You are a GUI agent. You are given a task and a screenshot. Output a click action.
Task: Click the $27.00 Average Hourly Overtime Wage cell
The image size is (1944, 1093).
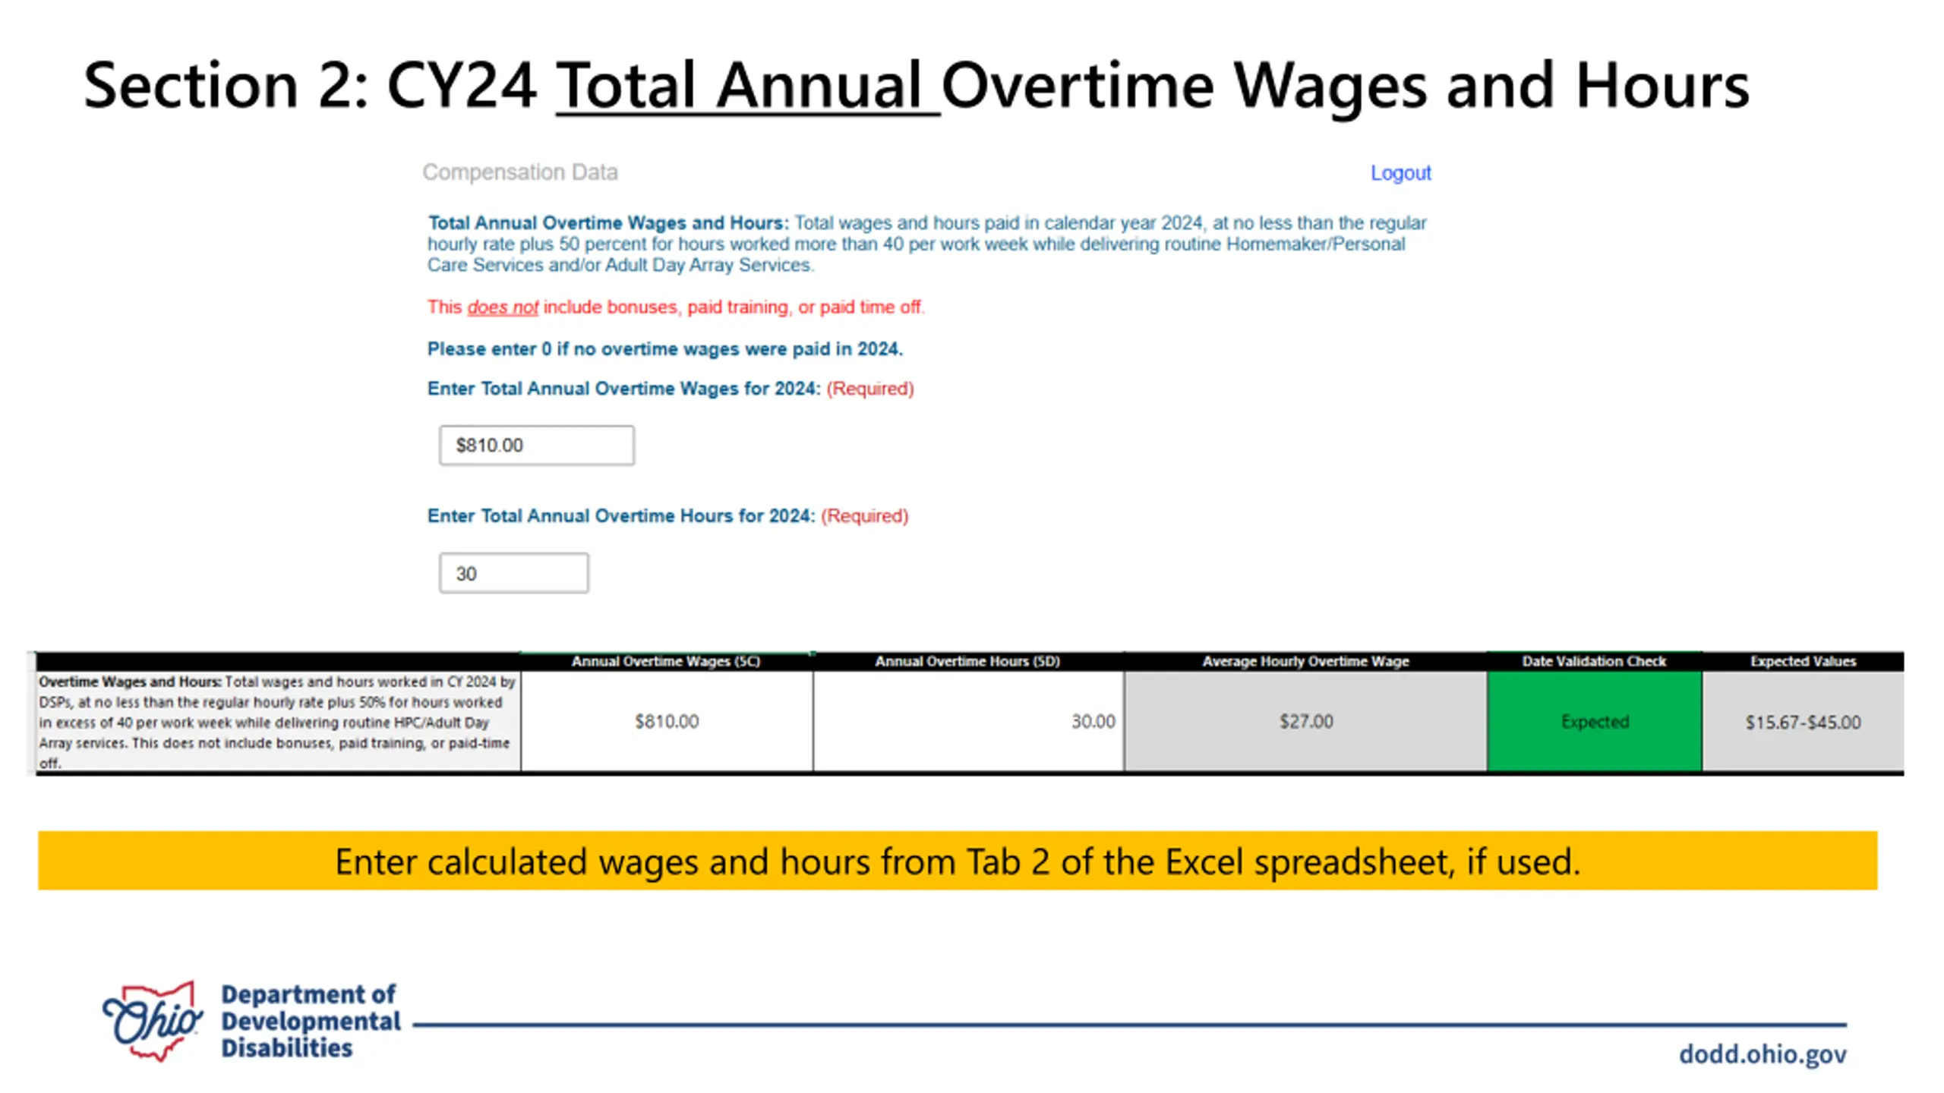[x=1305, y=721]
